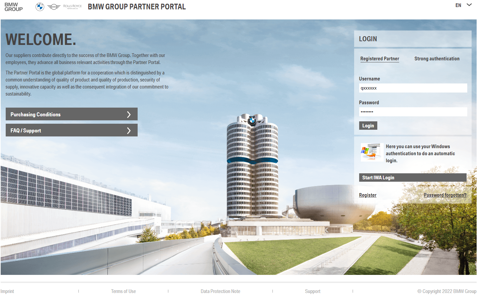Switch to the Registered Partner tab
The width and height of the screenshot is (479, 295).
point(380,59)
